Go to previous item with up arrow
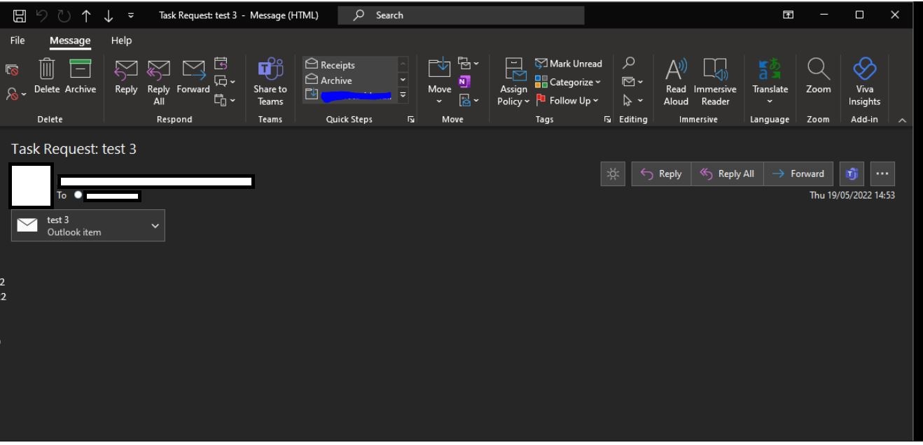The height and width of the screenshot is (445, 923). pos(86,15)
